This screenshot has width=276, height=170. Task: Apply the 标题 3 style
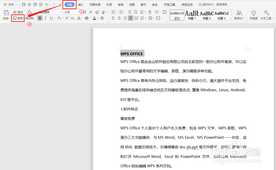point(222,15)
